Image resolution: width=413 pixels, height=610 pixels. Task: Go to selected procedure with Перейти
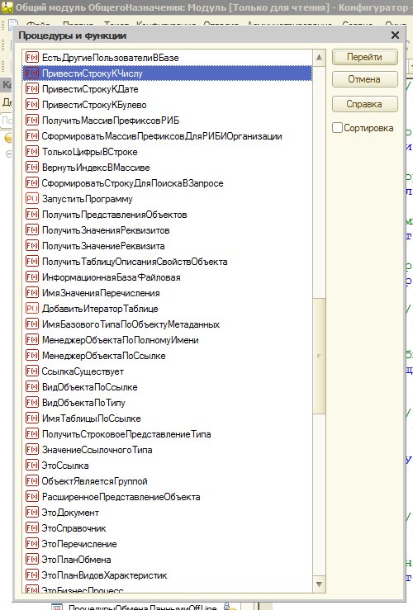point(365,57)
